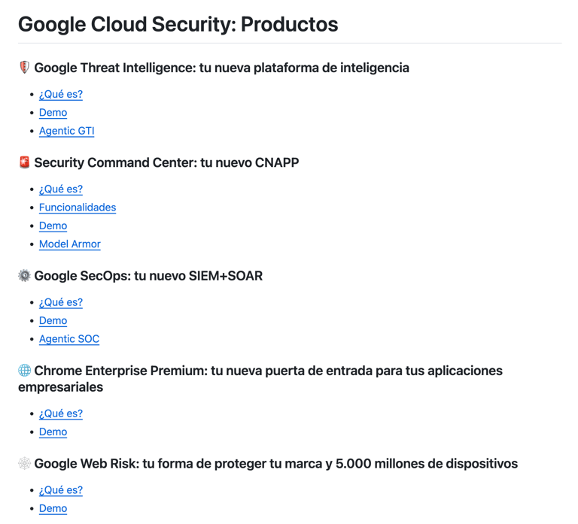The width and height of the screenshot is (578, 524).
Task: Open the Demo link under Google Web Risk
Action: [53, 508]
